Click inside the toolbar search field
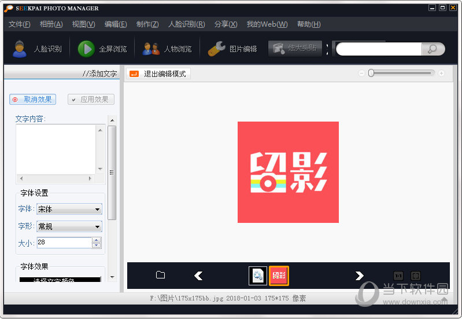Screen dimensions: 462x319 coord(379,49)
